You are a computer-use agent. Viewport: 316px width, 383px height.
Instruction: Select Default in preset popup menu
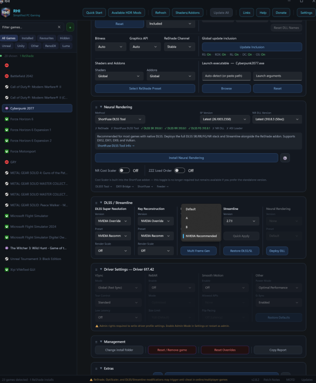pos(201,209)
